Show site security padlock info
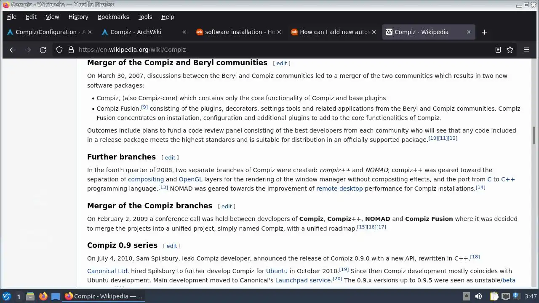539x303 pixels. [71, 50]
